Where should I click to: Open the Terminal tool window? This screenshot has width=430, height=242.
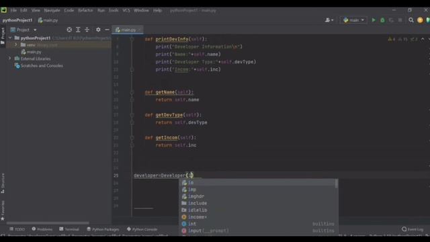pos(69,229)
